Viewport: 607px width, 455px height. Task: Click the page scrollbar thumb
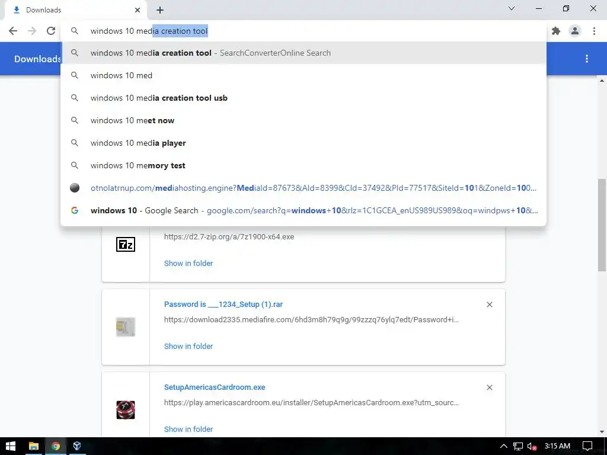tap(602, 225)
